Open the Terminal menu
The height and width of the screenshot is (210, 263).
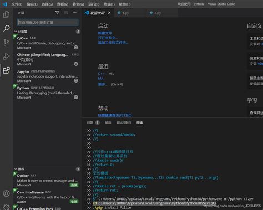click(x=109, y=4)
